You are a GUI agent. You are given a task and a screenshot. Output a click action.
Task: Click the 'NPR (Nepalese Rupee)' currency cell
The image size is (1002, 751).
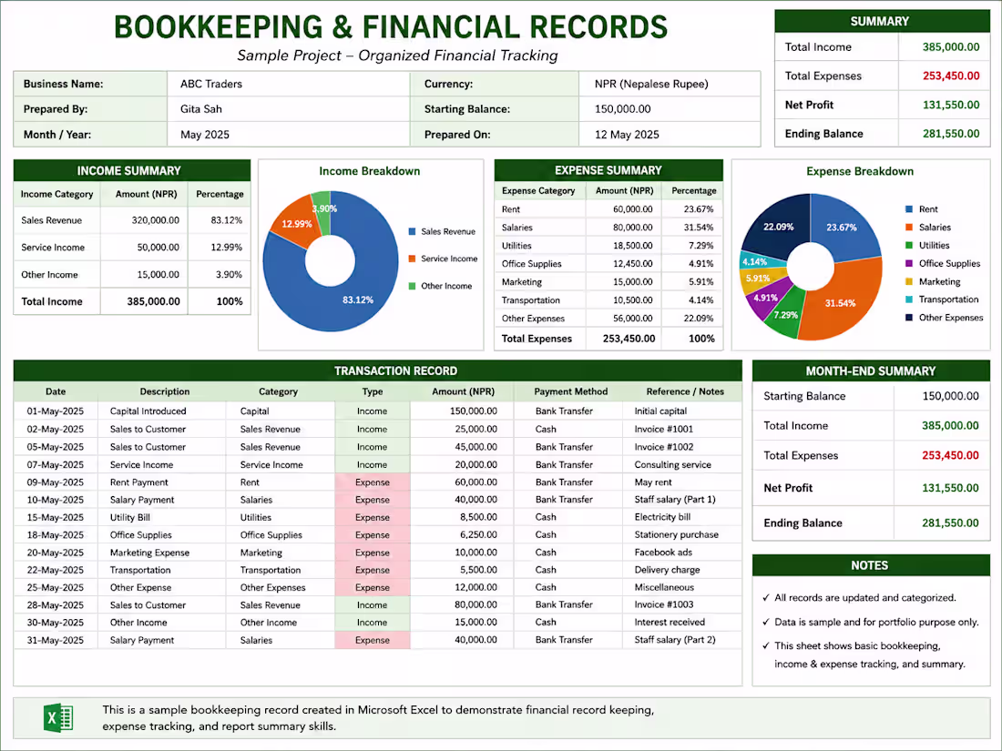click(670, 84)
